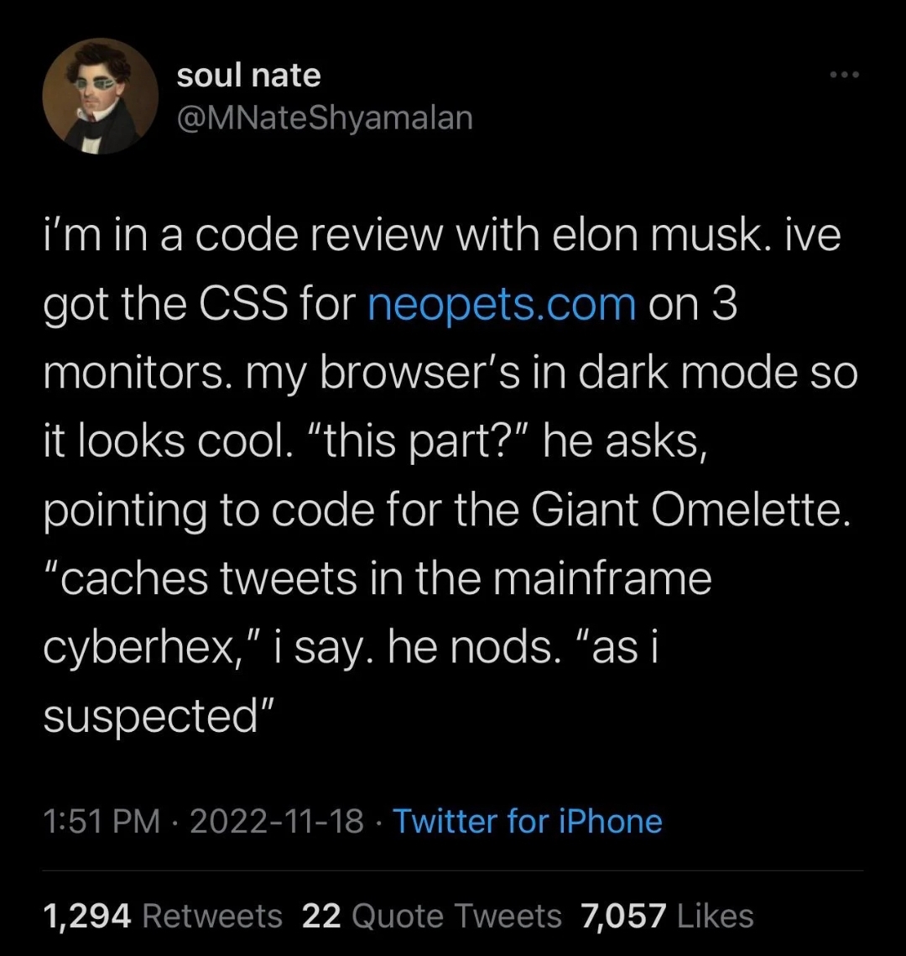Click soul nate's profile avatar
906x956 pixels.
coord(102,96)
